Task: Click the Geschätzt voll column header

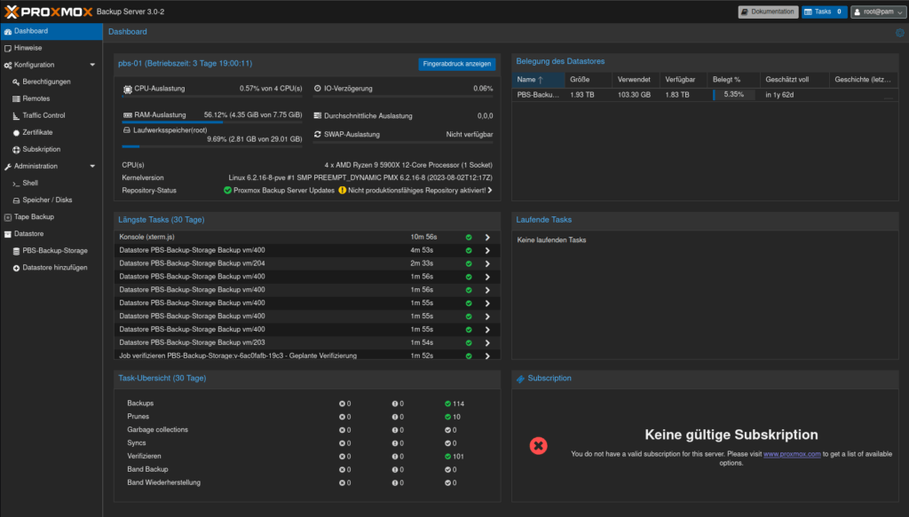Action: click(794, 79)
